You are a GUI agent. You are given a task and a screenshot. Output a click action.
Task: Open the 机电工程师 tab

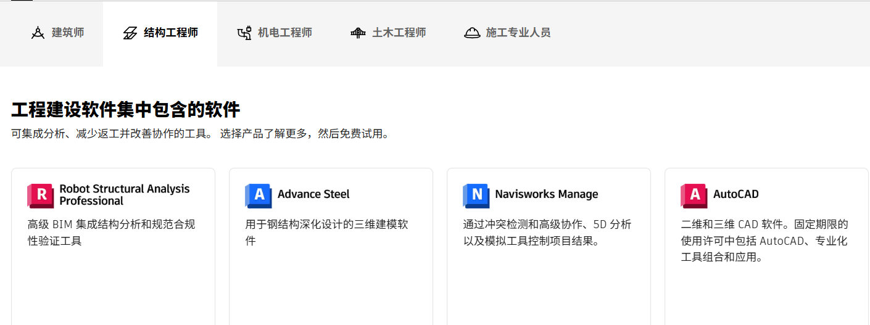(285, 33)
